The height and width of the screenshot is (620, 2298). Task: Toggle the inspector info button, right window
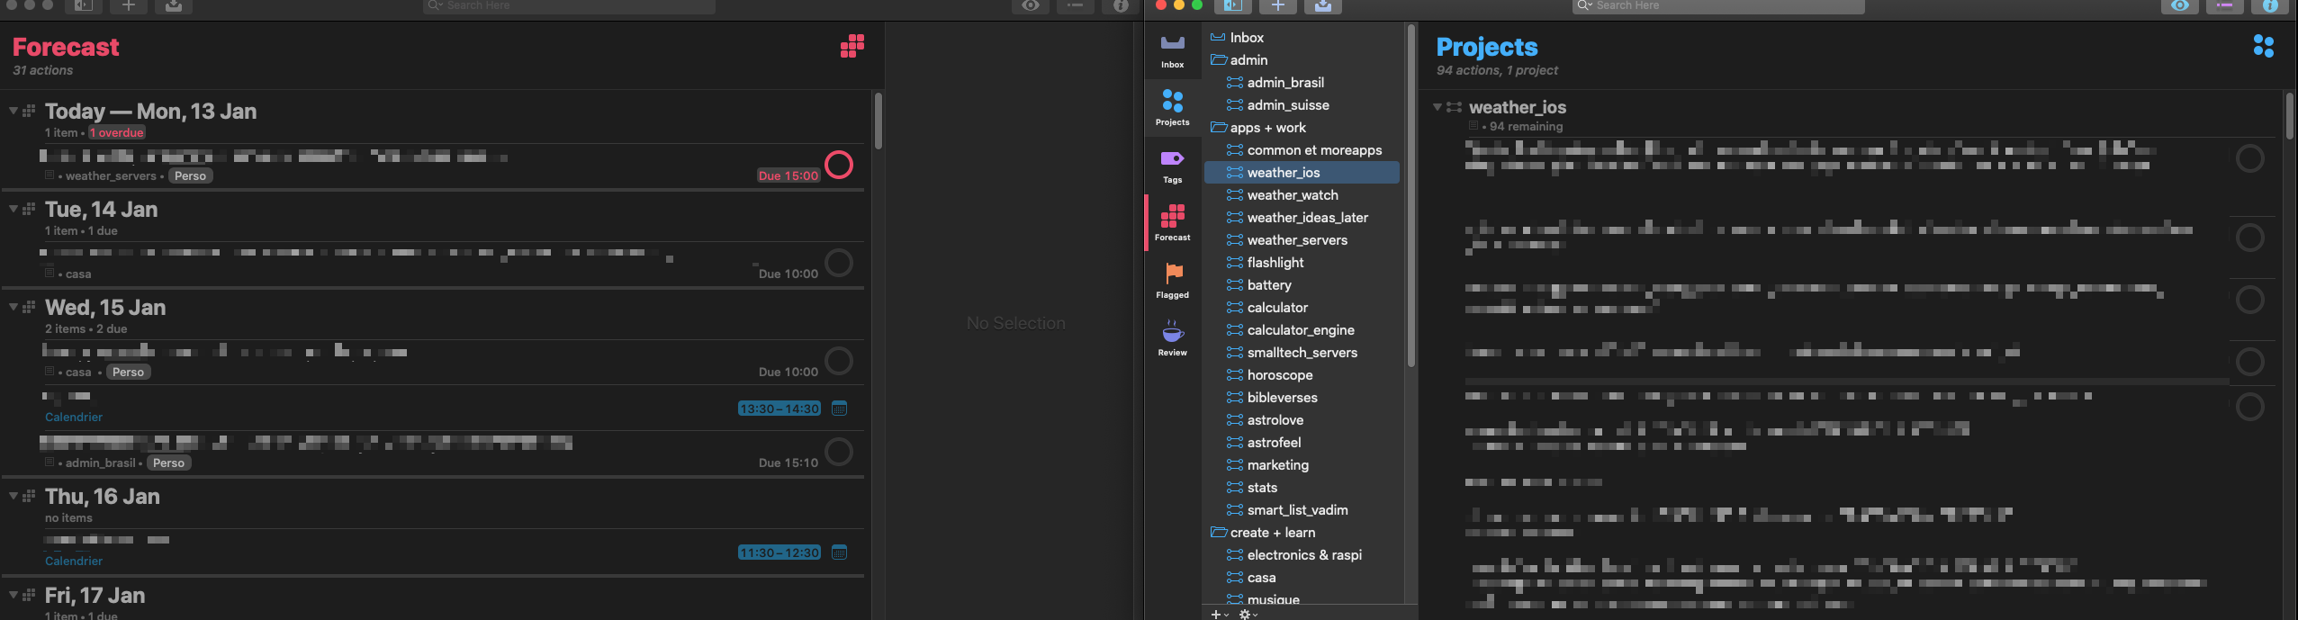(2270, 5)
